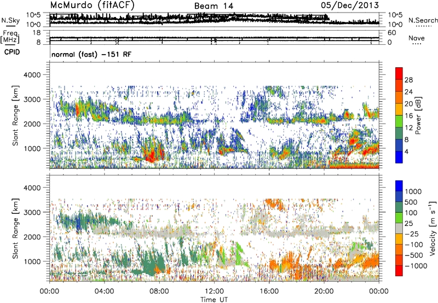438x303 pixels.
Task: Click the 16 value on Power colorbar
Action: tap(408, 116)
